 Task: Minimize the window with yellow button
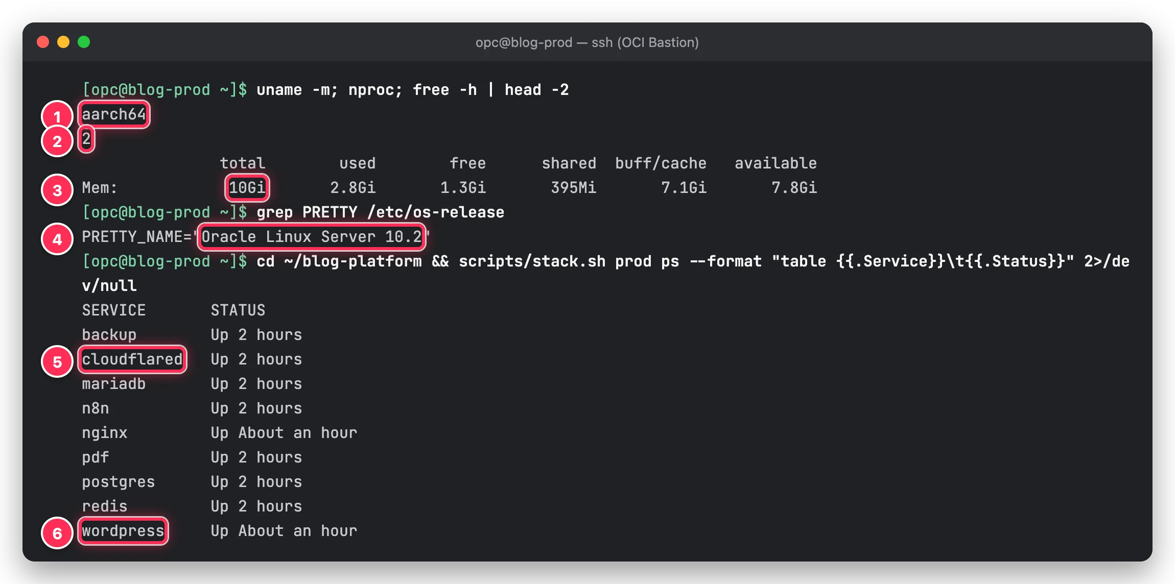click(x=63, y=42)
